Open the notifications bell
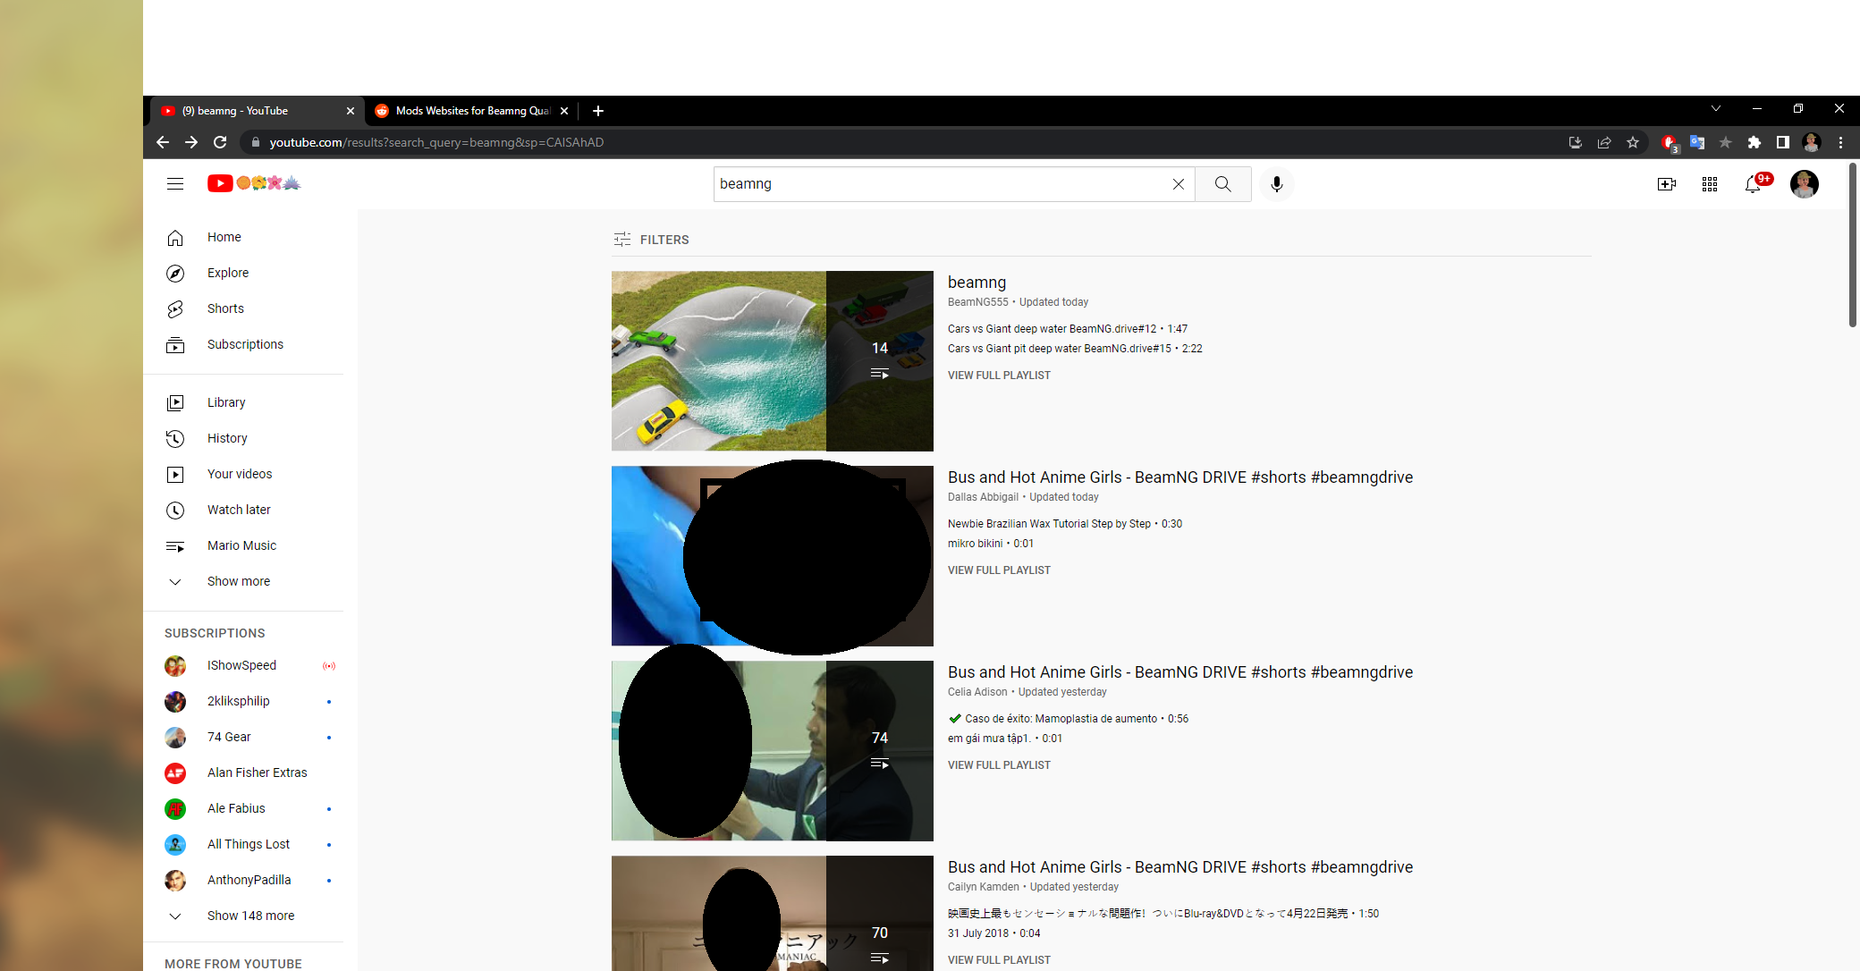 (x=1754, y=184)
